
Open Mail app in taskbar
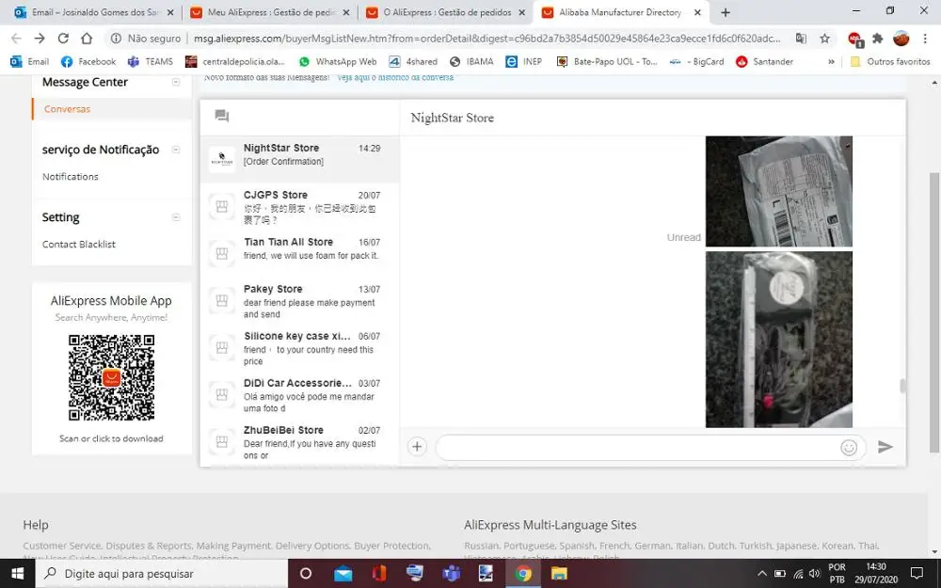point(343,574)
